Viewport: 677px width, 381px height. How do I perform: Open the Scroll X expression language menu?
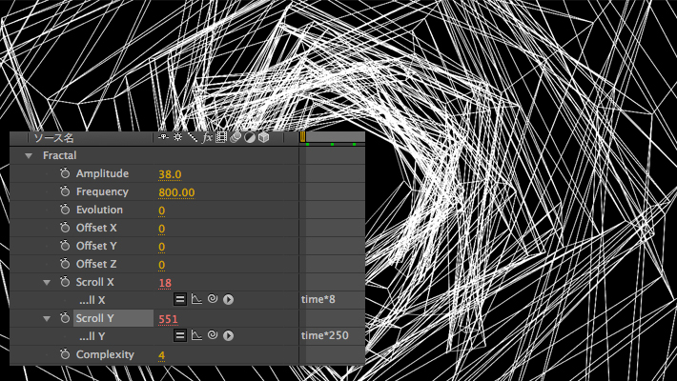point(229,300)
